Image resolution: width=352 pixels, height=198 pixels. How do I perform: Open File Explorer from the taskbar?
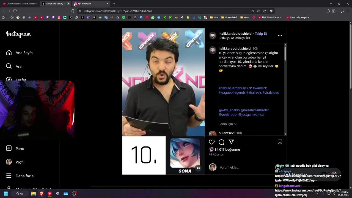pyautogui.click(x=34, y=194)
